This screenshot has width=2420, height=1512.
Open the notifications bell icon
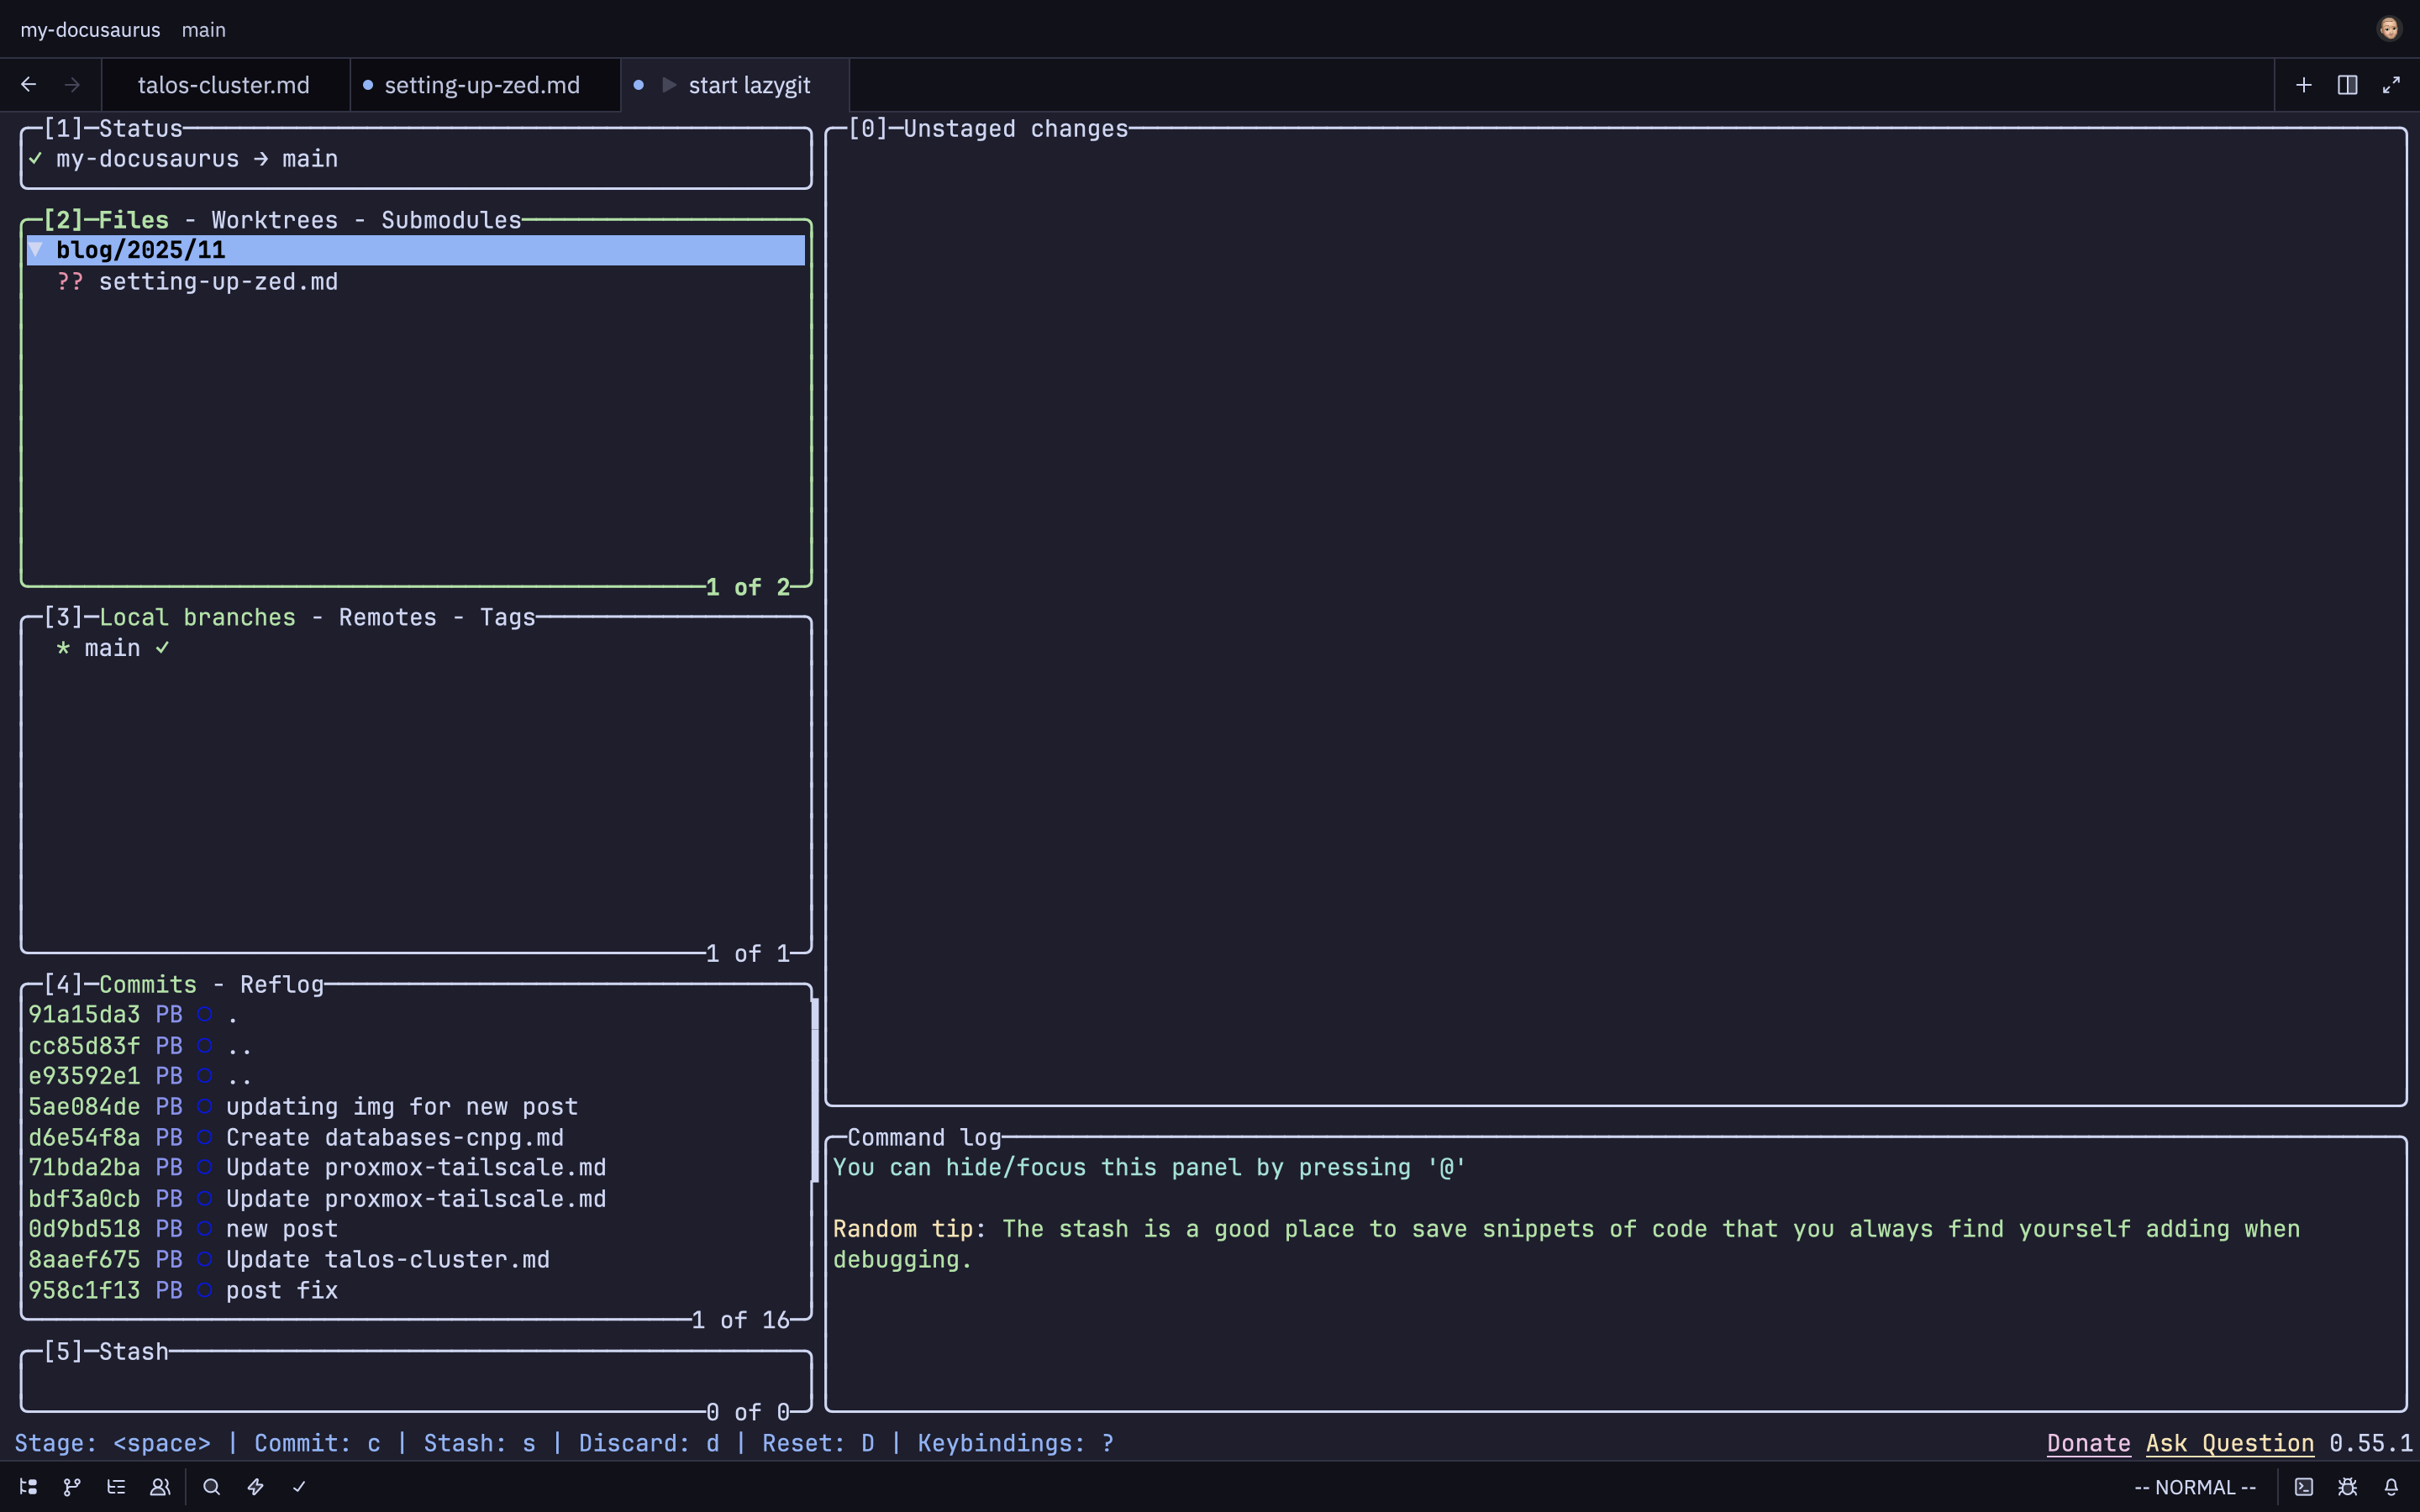pos(2391,1487)
